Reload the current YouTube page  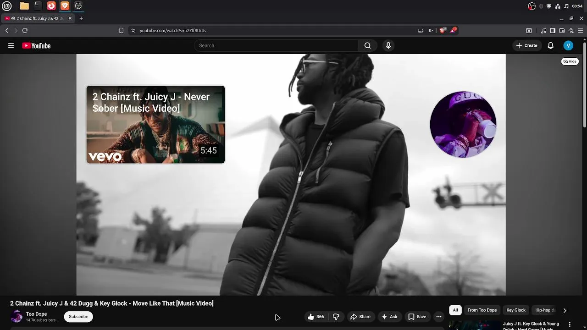pyautogui.click(x=25, y=31)
